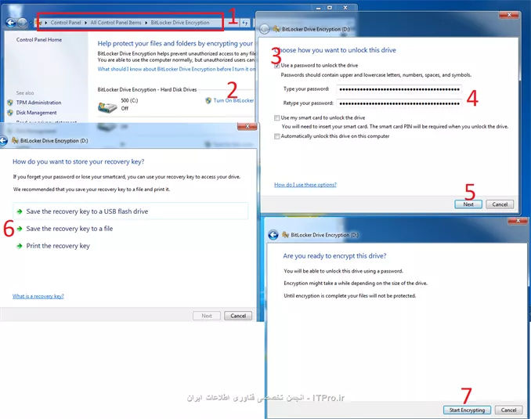Open the All Control Panel Items breadcrumb
This screenshot has width=531, height=419.
116,23
